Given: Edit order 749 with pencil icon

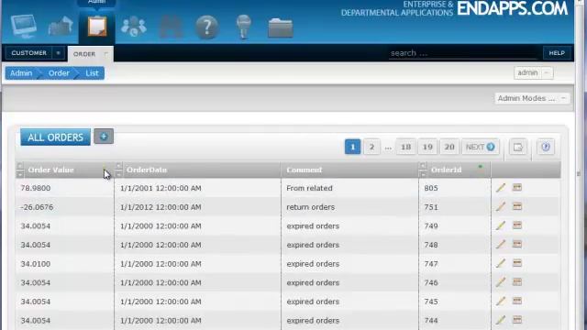Looking at the screenshot, I should pos(501,225).
